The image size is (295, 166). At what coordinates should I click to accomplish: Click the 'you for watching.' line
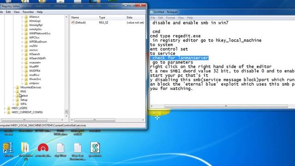171,88
